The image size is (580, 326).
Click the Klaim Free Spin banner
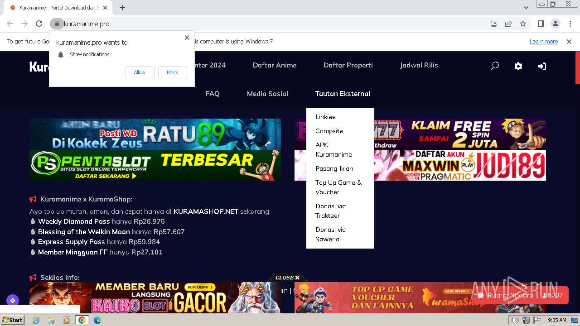point(460,134)
